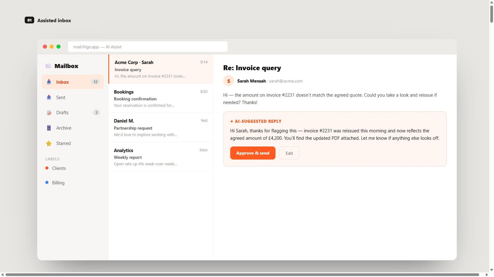Screen dimensions: 494x277
Task: Click the scroll right arrow
Action: click(x=487, y=275)
